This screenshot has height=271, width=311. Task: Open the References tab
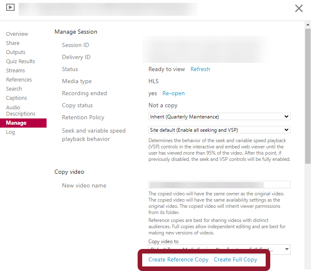[19, 80]
